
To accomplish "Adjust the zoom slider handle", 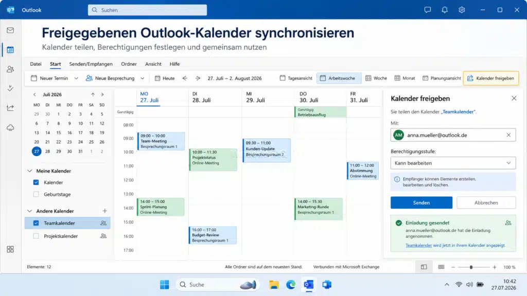I will (471, 267).
